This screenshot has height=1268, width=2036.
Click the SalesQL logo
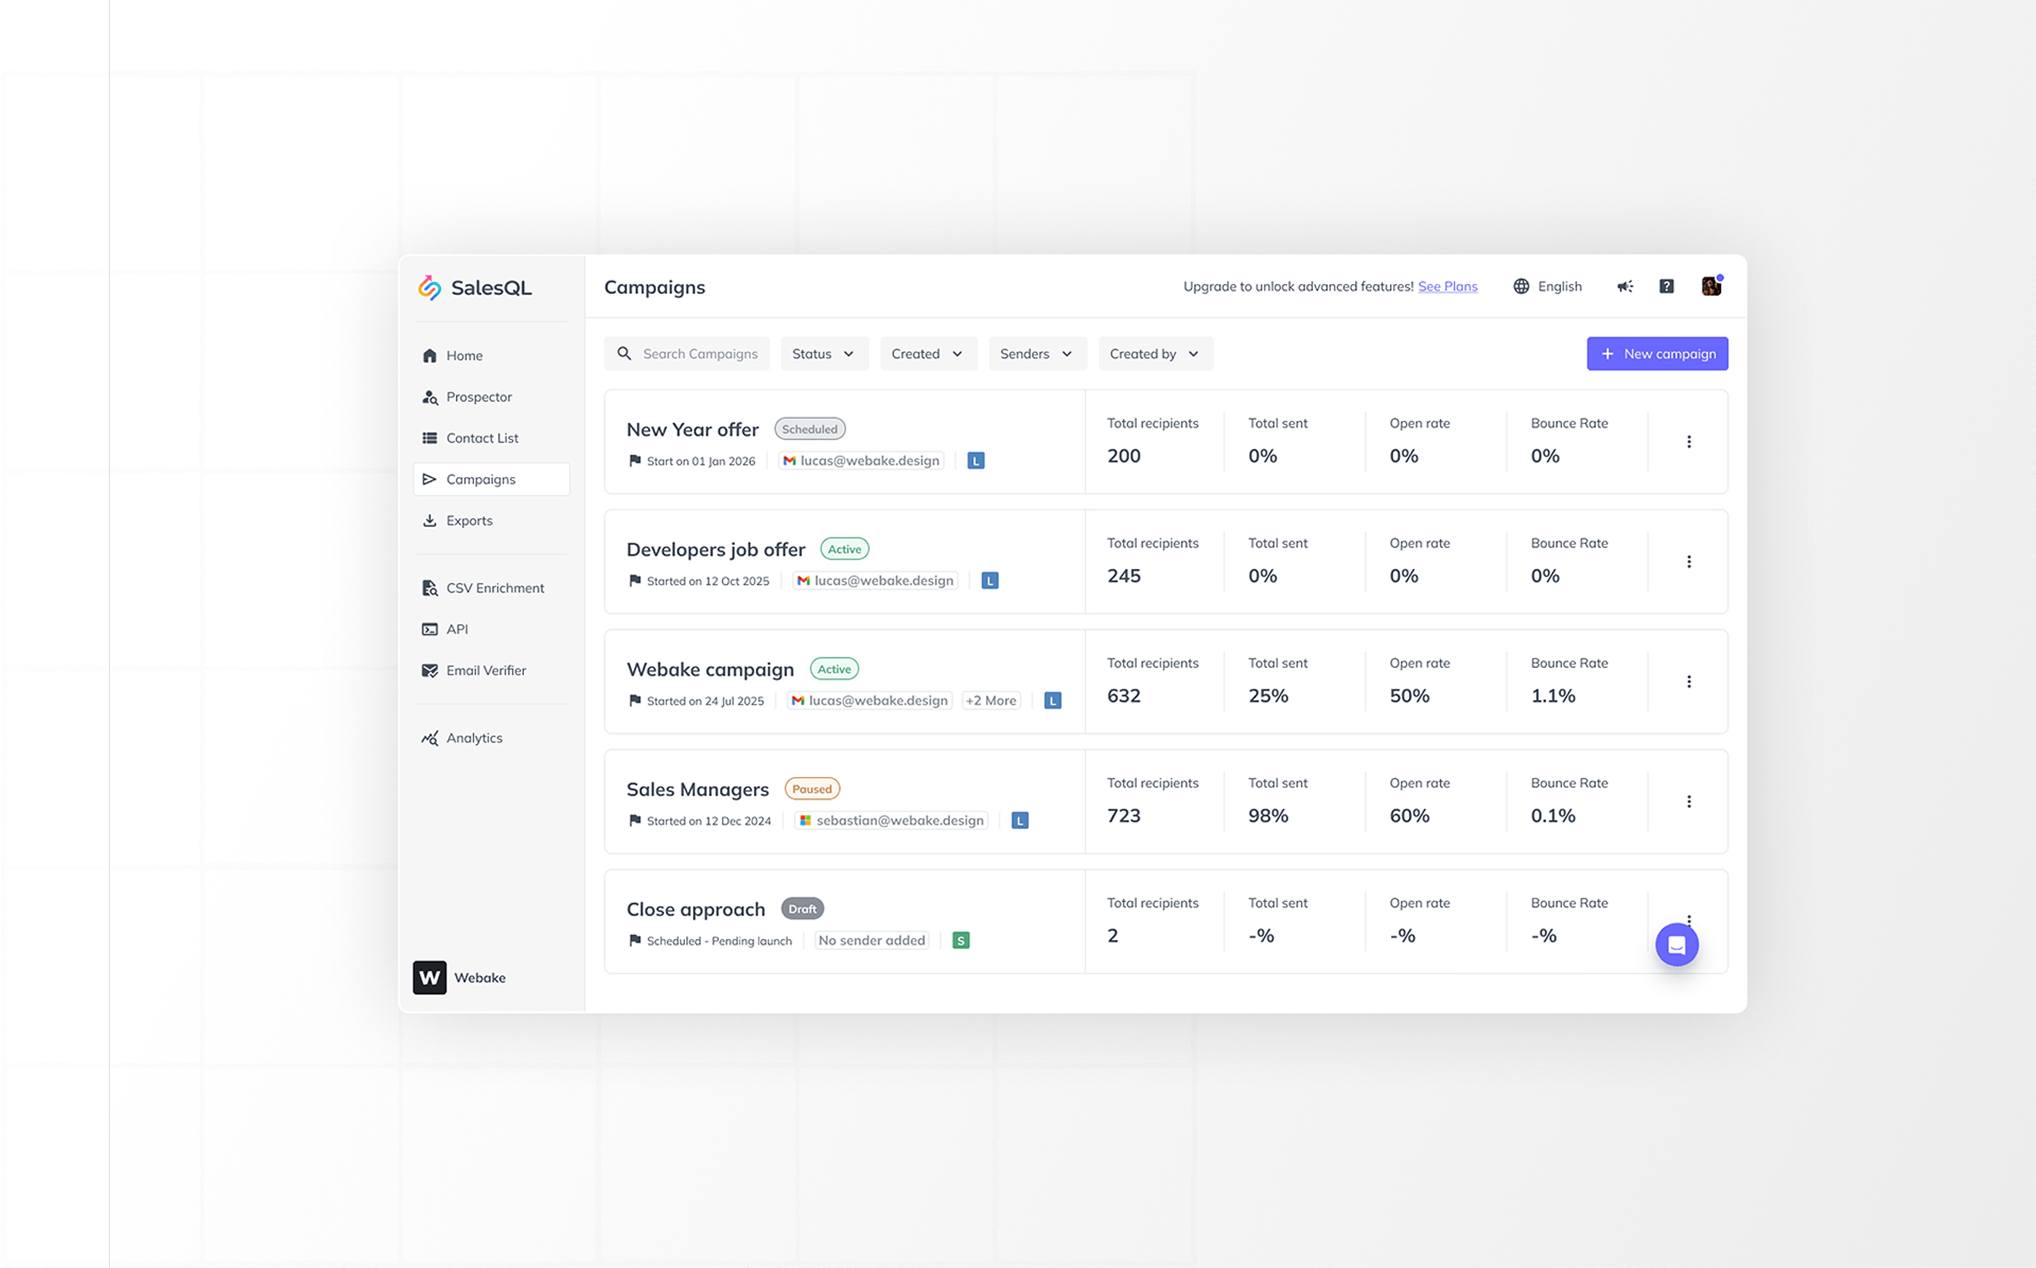point(475,288)
